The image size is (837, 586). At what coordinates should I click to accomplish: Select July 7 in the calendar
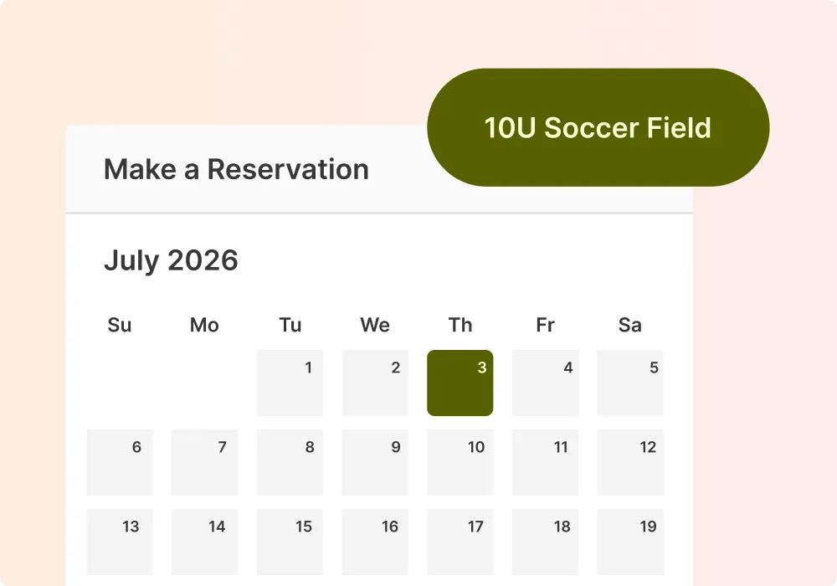pyautogui.click(x=205, y=462)
